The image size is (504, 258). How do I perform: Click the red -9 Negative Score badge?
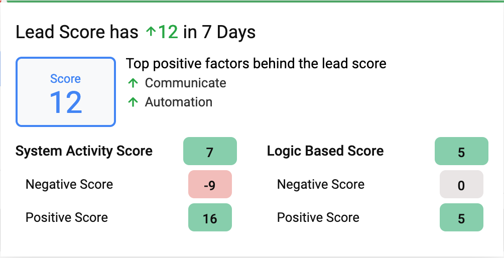pyautogui.click(x=210, y=184)
